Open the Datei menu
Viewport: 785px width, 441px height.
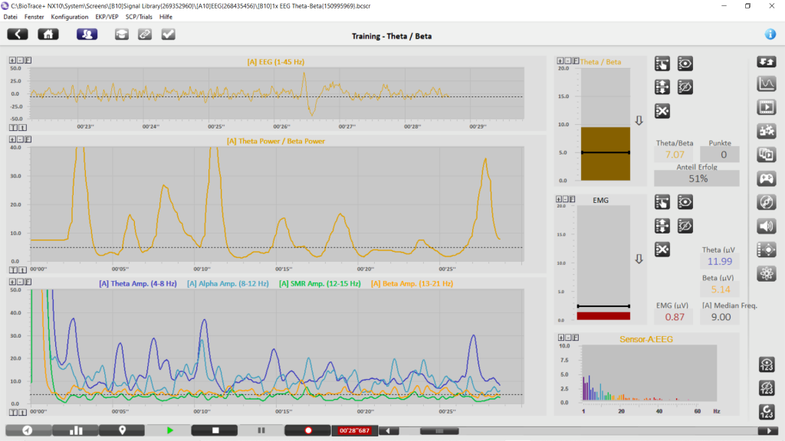pyautogui.click(x=11, y=17)
